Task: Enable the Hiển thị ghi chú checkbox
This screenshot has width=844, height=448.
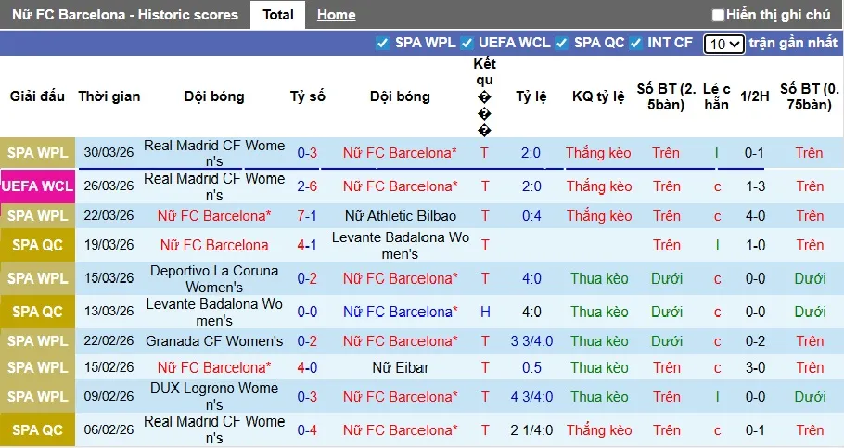Action: tap(718, 15)
